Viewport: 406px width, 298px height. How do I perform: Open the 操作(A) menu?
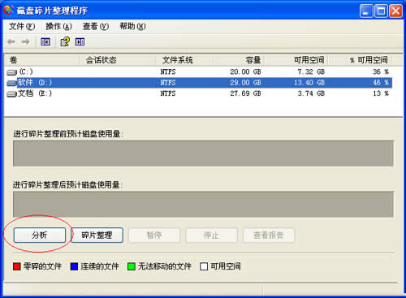tap(58, 27)
